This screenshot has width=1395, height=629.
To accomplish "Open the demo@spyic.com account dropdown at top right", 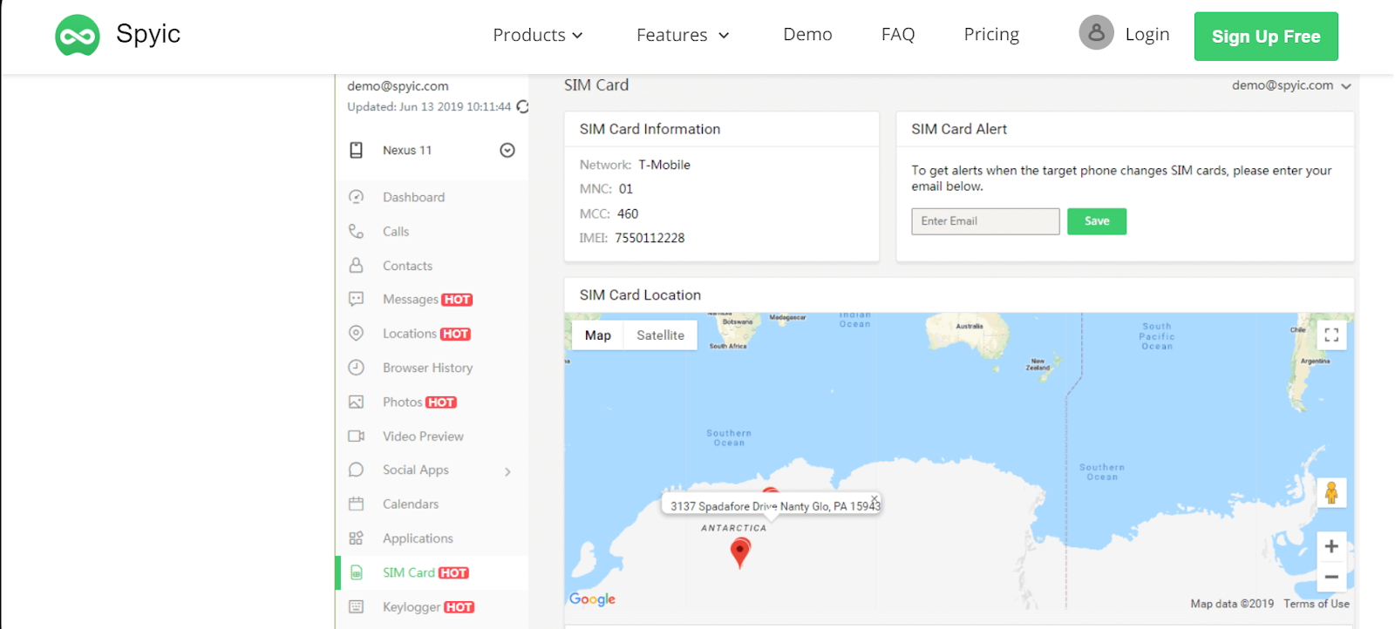I will pyautogui.click(x=1291, y=85).
